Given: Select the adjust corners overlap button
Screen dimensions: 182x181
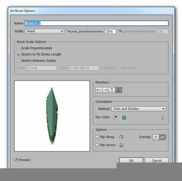Looking at the screenshot, I should (162, 137).
